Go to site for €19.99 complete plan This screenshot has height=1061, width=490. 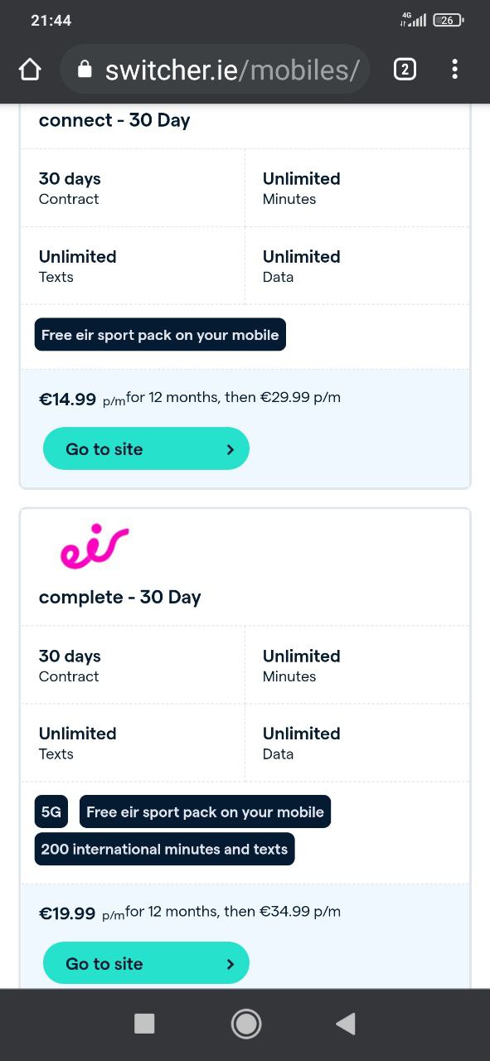click(146, 963)
